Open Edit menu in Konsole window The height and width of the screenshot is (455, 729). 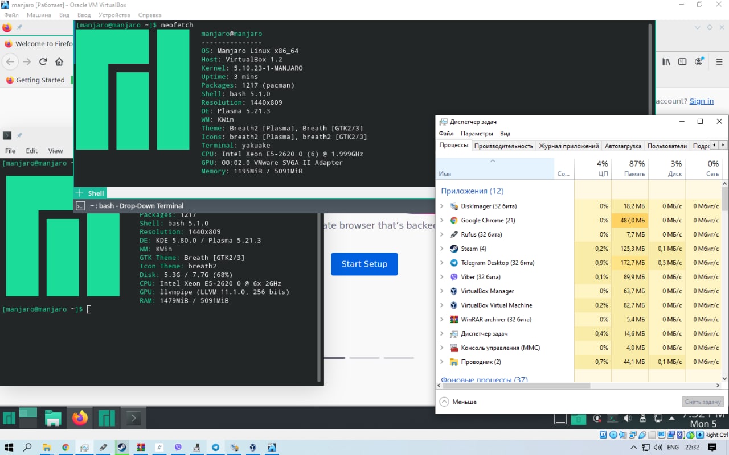click(x=32, y=151)
